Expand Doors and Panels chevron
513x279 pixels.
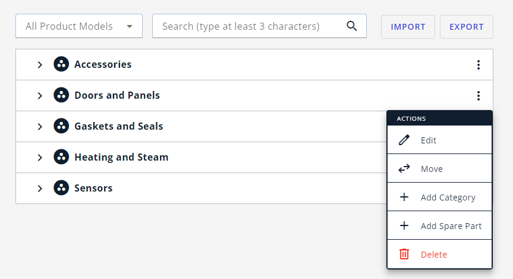[40, 96]
